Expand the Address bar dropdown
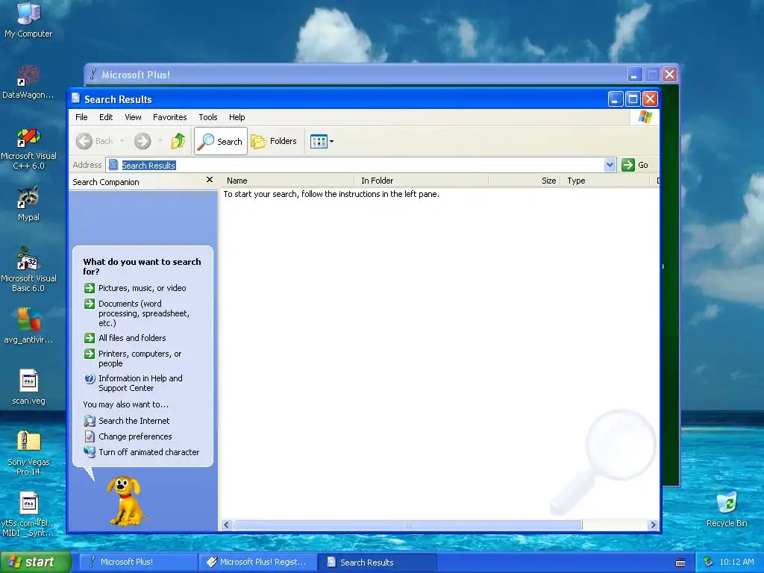 coord(610,165)
